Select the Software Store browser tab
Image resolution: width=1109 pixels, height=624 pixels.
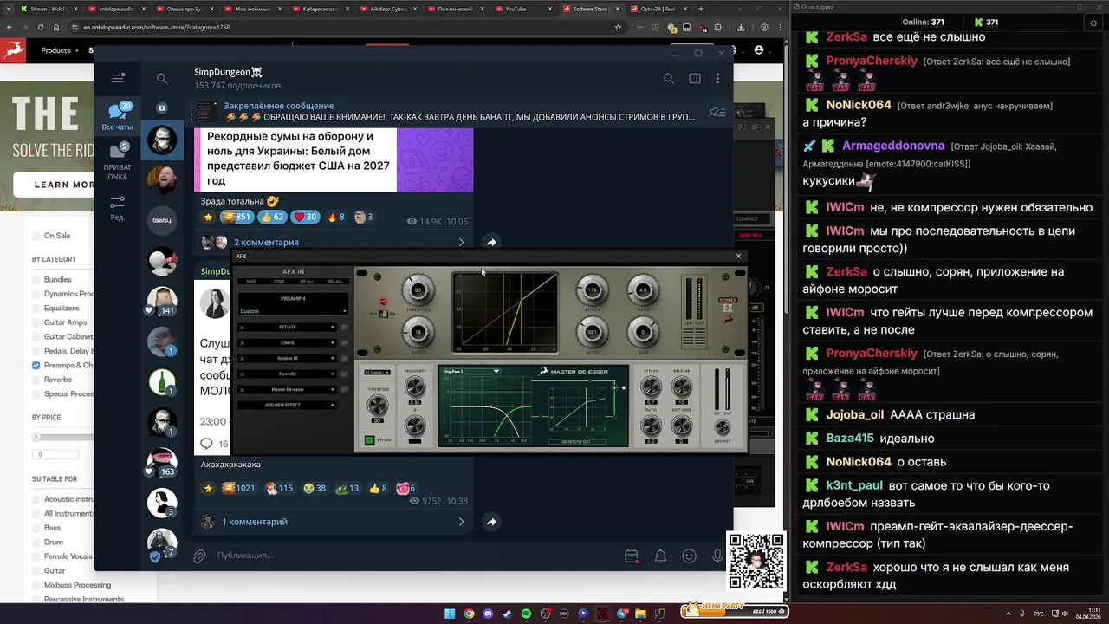click(591, 9)
